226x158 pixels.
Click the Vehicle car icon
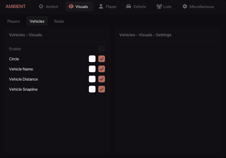(x=128, y=7)
